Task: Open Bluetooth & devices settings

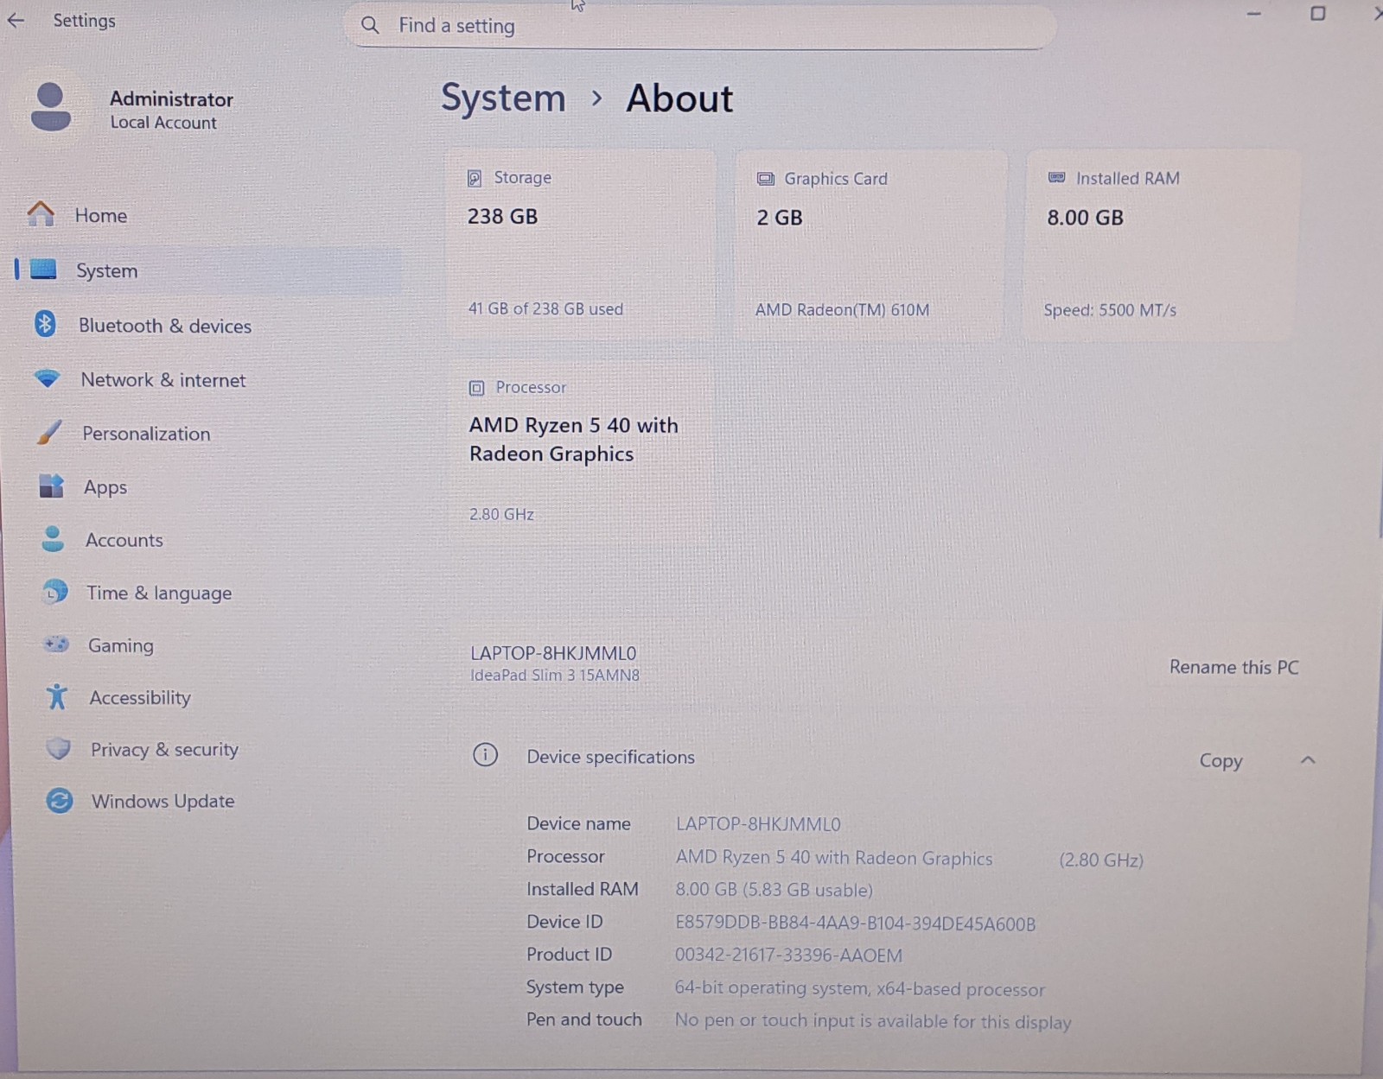Action: click(x=165, y=326)
